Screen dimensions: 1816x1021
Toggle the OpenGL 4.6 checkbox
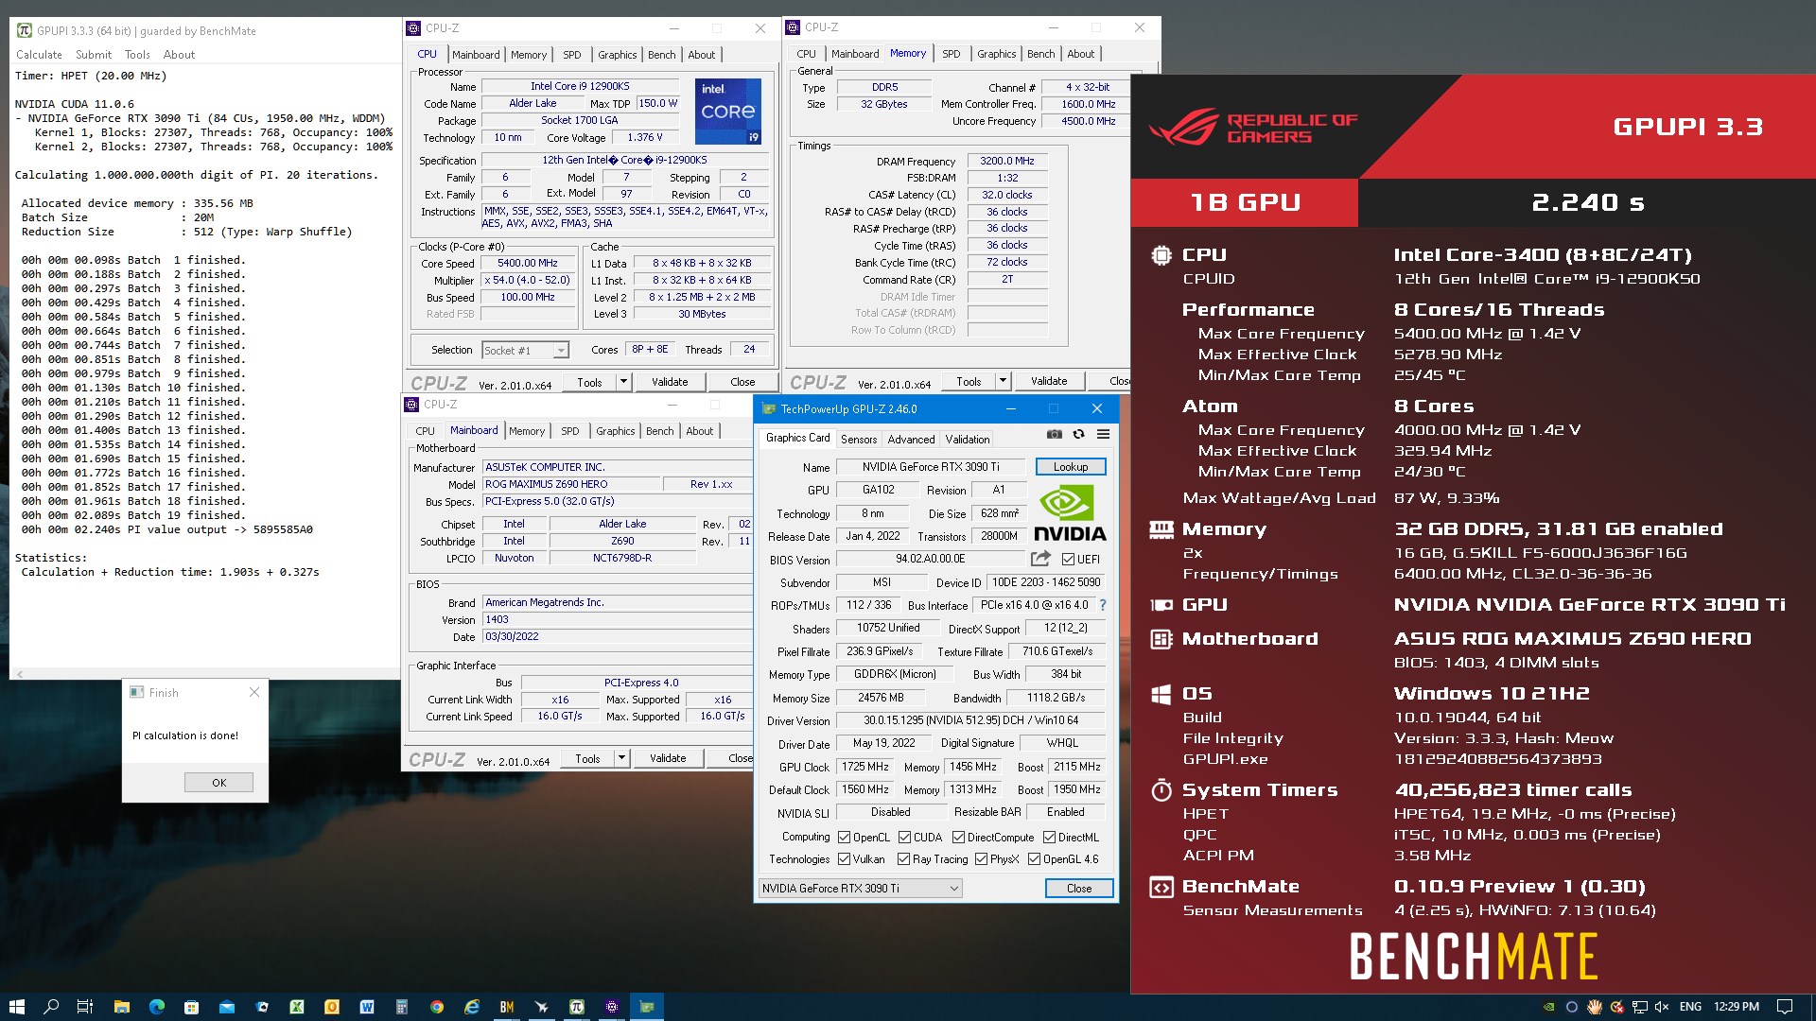1034,859
